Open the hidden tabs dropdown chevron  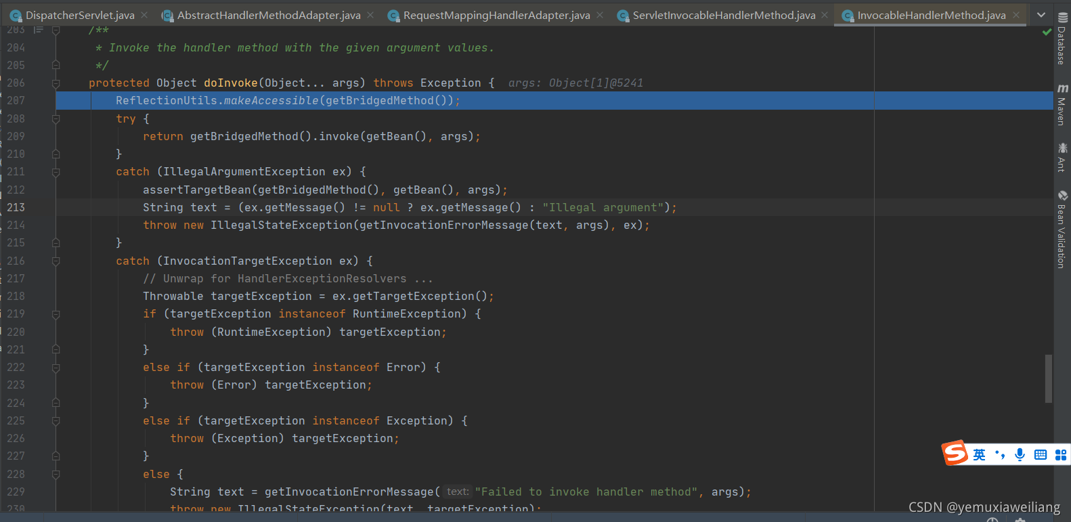click(x=1041, y=15)
